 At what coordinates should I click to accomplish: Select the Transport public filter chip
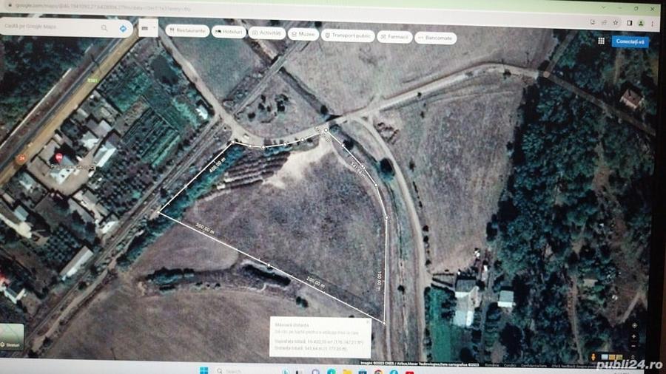click(348, 35)
